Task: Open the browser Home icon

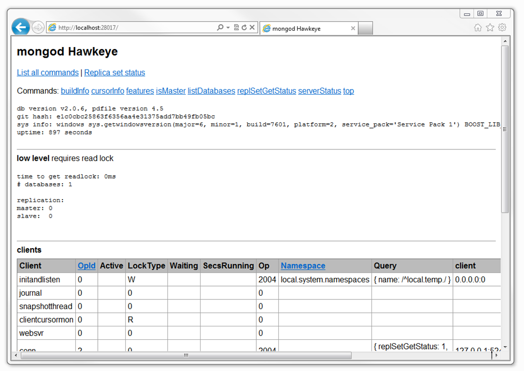Action: 478,28
